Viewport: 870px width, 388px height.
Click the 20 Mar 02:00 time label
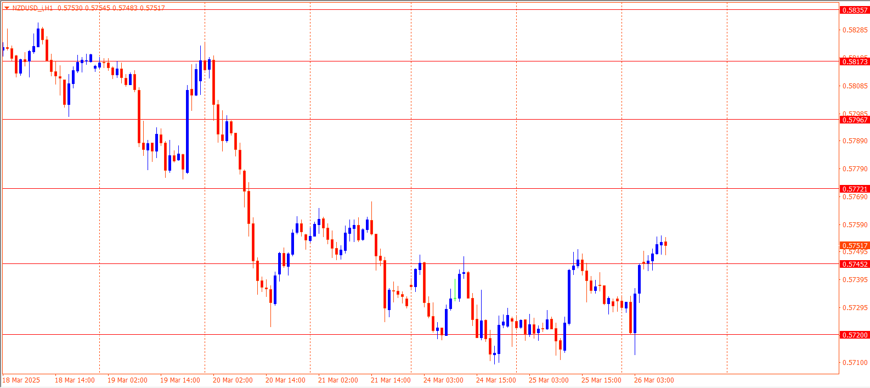(233, 380)
